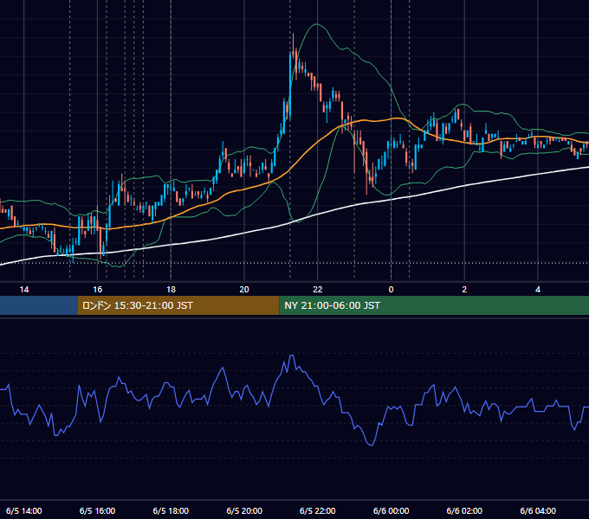Viewport: 589px width, 519px height.
Task: Click the 6/6 00:00 time label
Action: click(391, 510)
